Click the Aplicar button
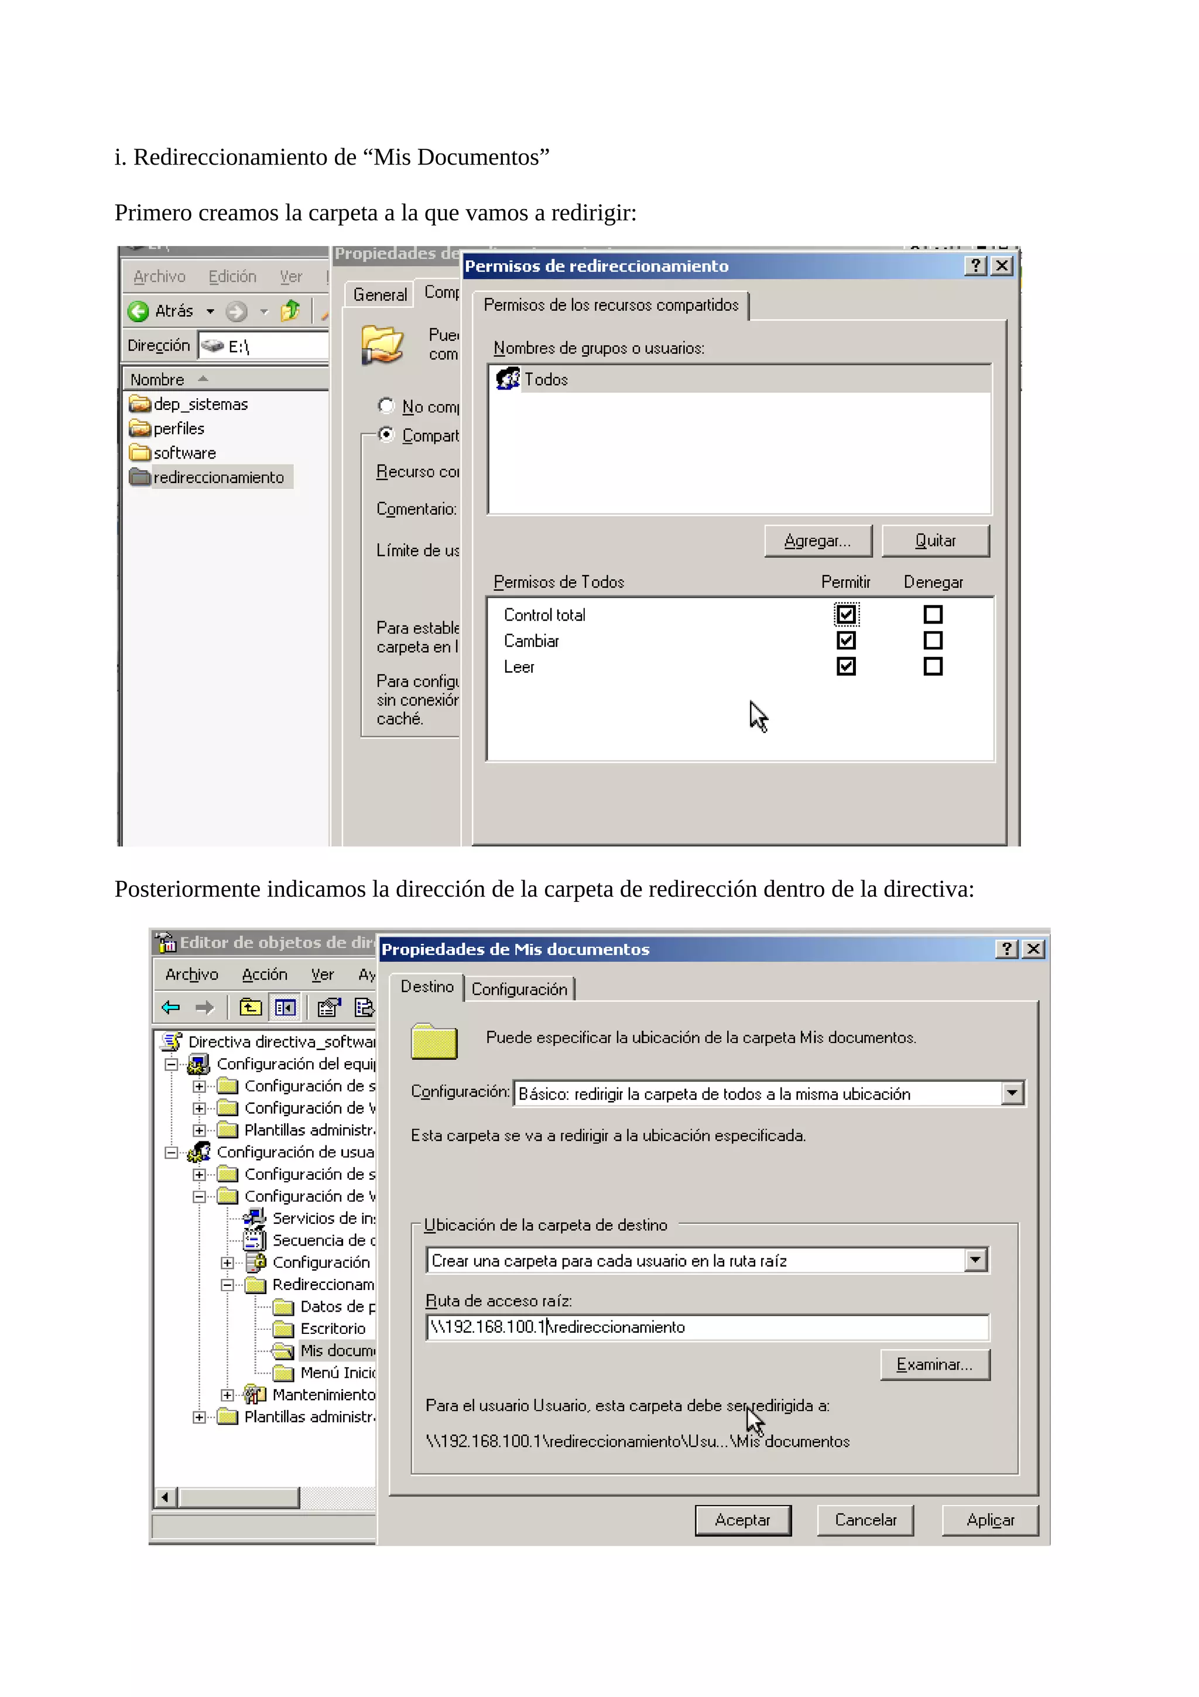 point(990,1520)
